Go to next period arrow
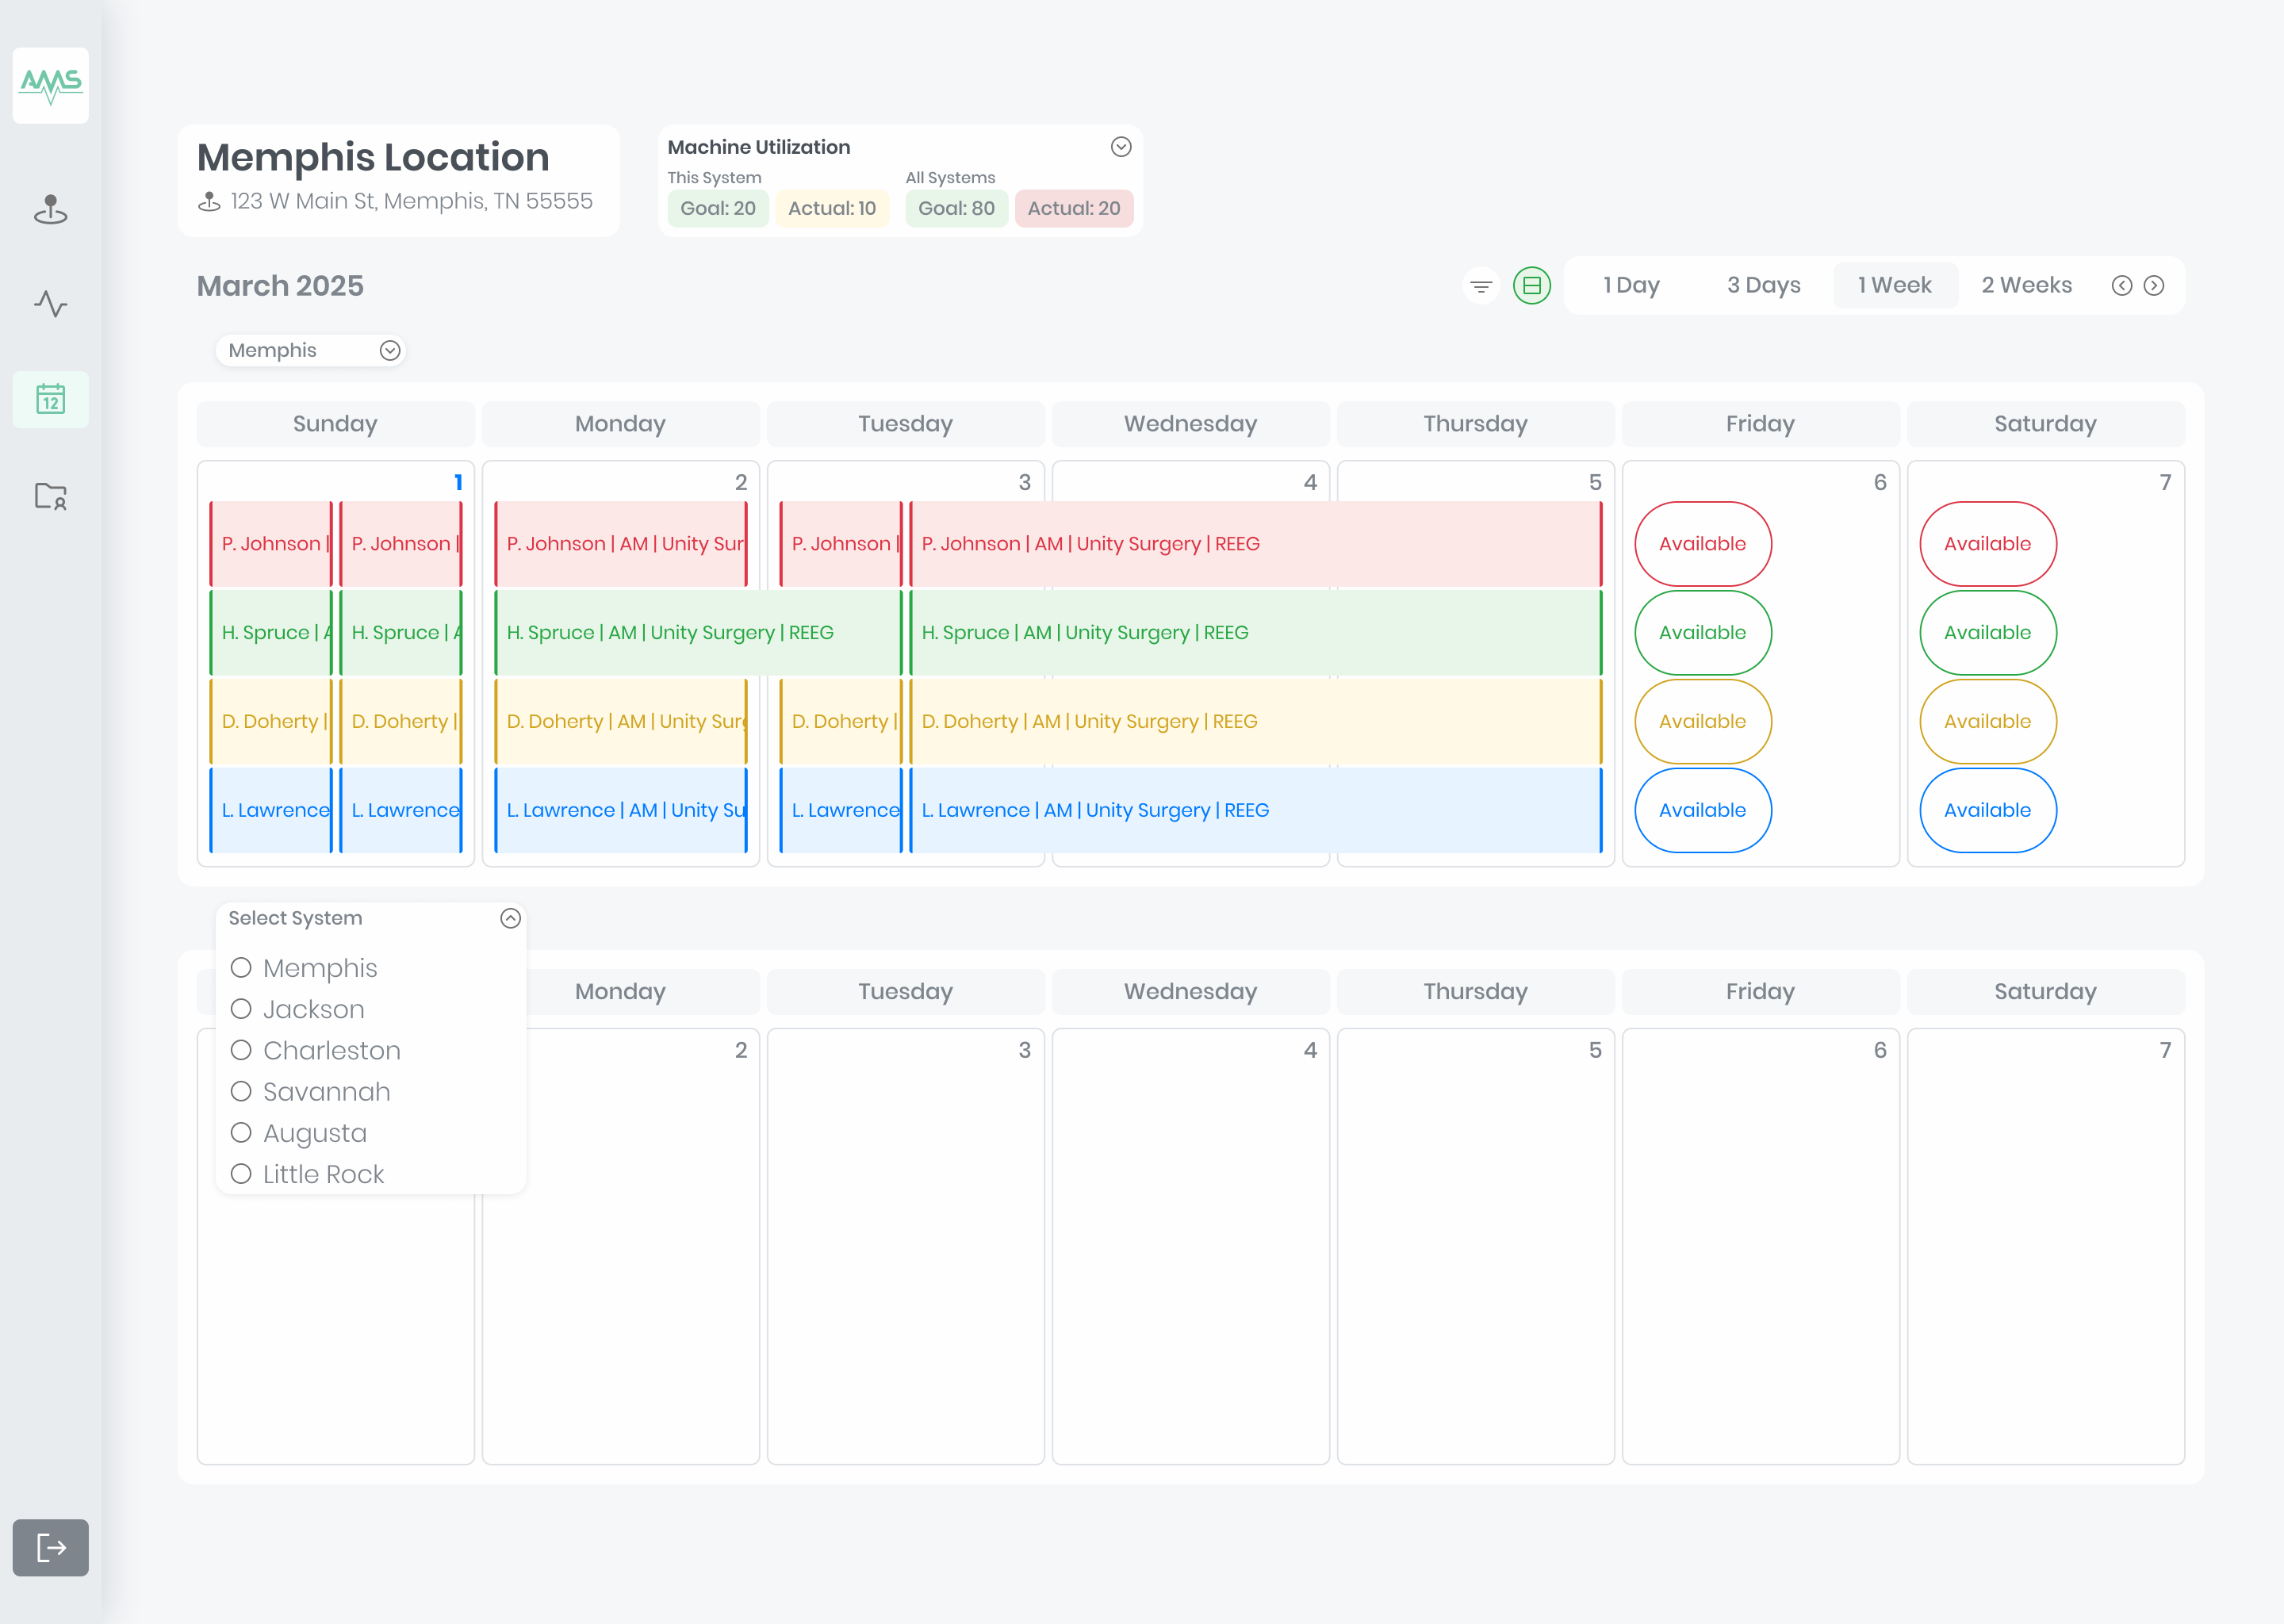 (x=2154, y=286)
